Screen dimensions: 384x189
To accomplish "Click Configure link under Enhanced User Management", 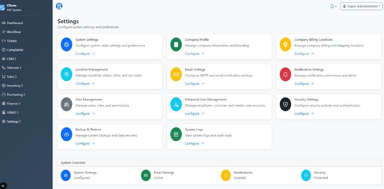I will point(195,114).
